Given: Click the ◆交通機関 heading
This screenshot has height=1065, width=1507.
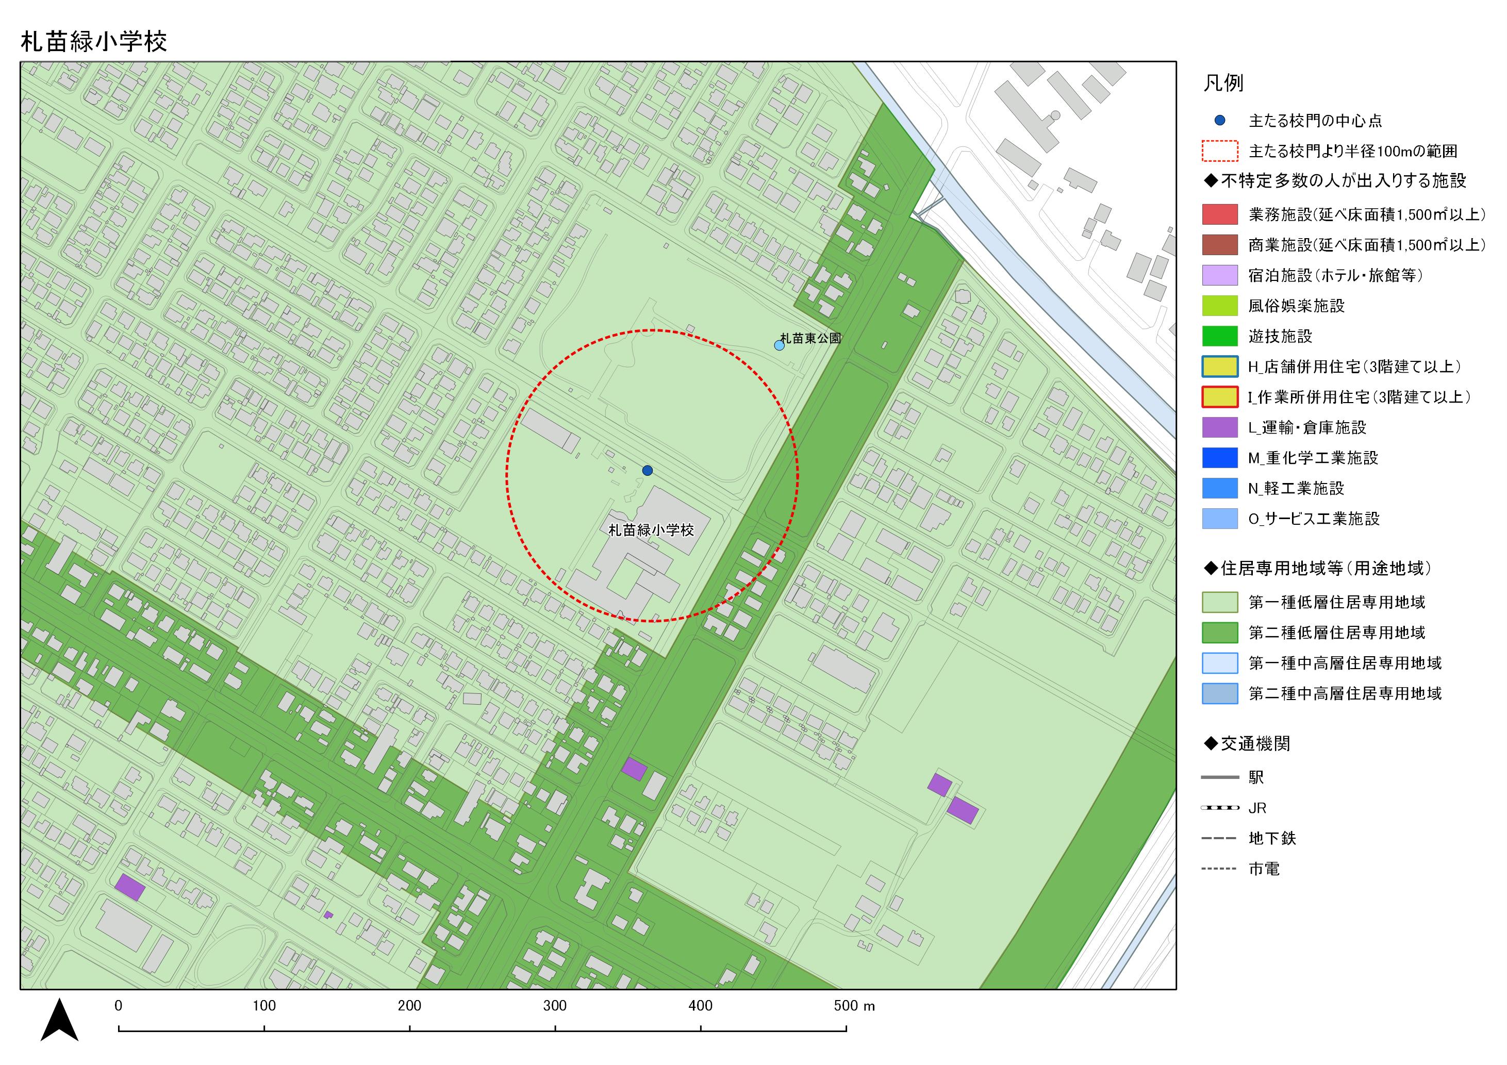Looking at the screenshot, I should (x=1247, y=743).
